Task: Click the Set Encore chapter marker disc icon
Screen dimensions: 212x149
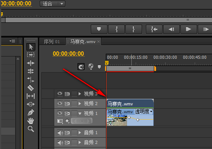Action: 91,66
